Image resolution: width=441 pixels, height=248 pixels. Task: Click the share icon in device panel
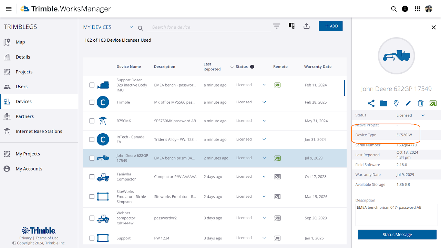click(x=371, y=103)
